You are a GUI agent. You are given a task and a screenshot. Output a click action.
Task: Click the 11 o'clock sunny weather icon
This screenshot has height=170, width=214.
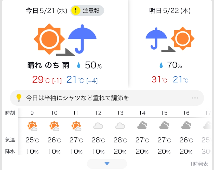click(76, 126)
